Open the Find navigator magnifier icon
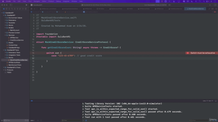The width and height of the screenshot is (218, 122). [x=12, y=9]
